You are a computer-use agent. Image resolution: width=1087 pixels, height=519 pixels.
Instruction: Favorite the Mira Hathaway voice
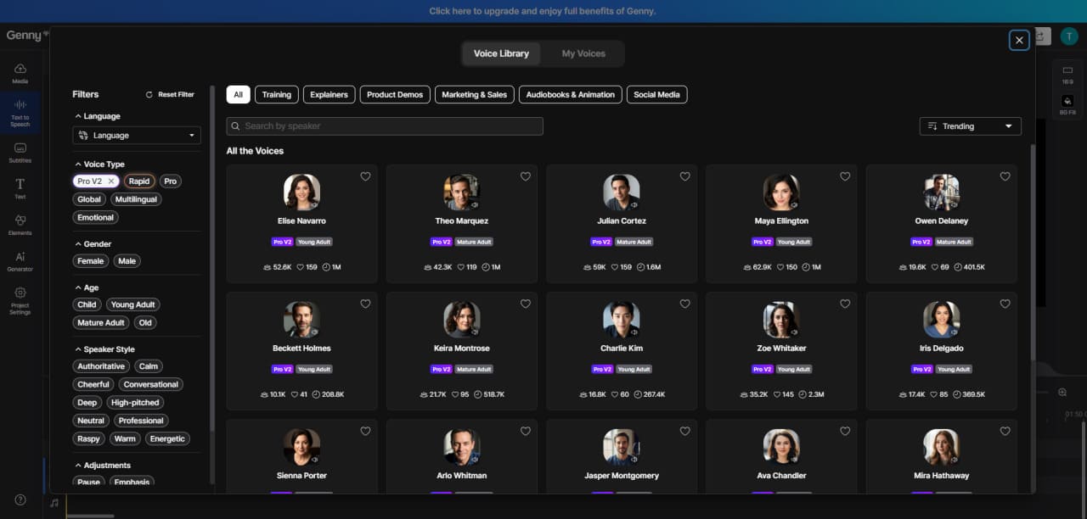tap(1005, 431)
